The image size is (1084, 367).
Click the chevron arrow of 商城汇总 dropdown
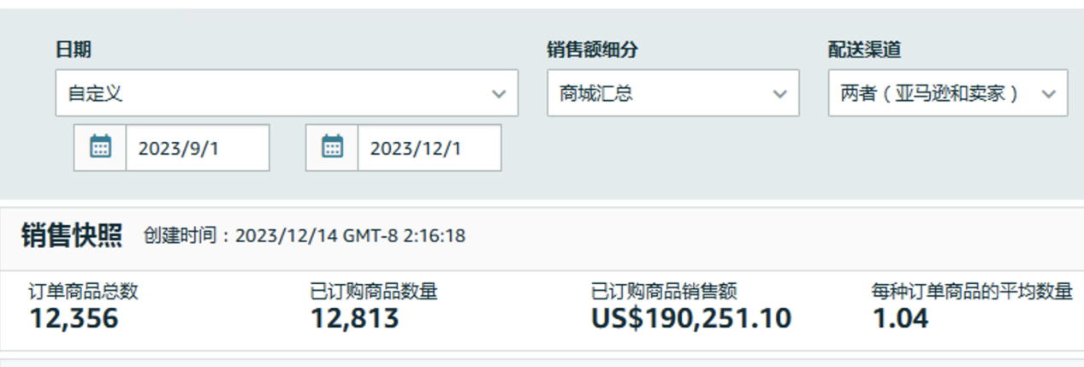pyautogui.click(x=779, y=94)
